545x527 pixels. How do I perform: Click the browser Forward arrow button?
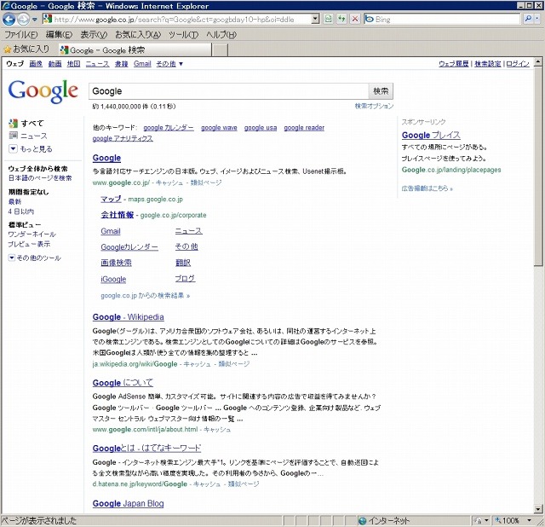(23, 19)
